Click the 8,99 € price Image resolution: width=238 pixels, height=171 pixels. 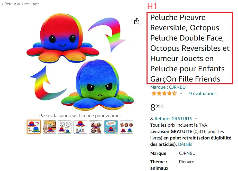point(157,107)
